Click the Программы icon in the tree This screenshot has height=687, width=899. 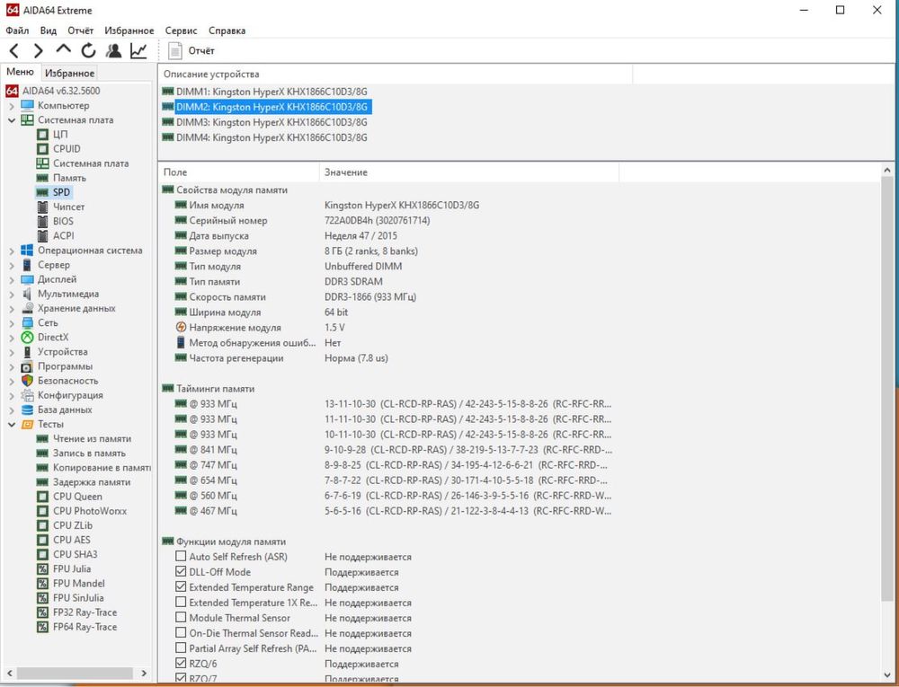(27, 366)
